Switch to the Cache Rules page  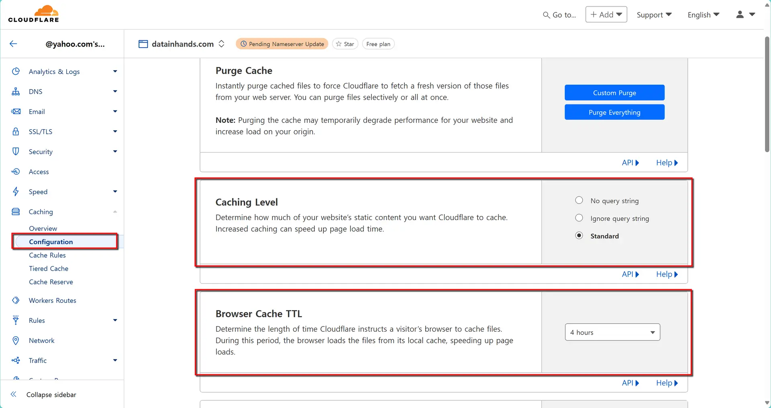coord(47,255)
